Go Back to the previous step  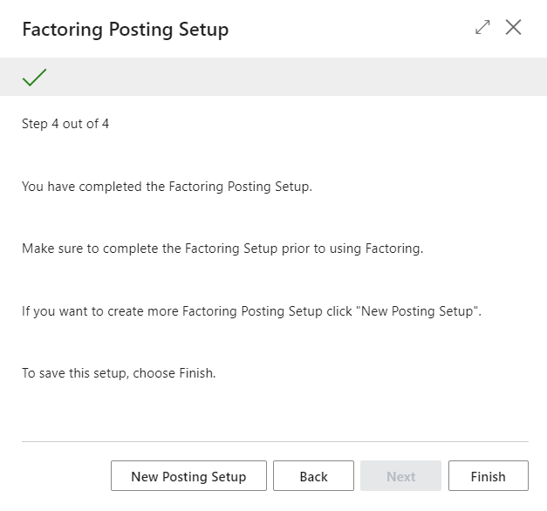coord(313,476)
